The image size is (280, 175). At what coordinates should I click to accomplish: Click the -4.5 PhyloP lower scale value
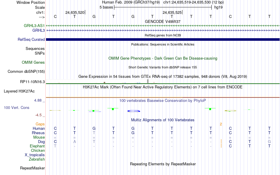click(x=38, y=115)
